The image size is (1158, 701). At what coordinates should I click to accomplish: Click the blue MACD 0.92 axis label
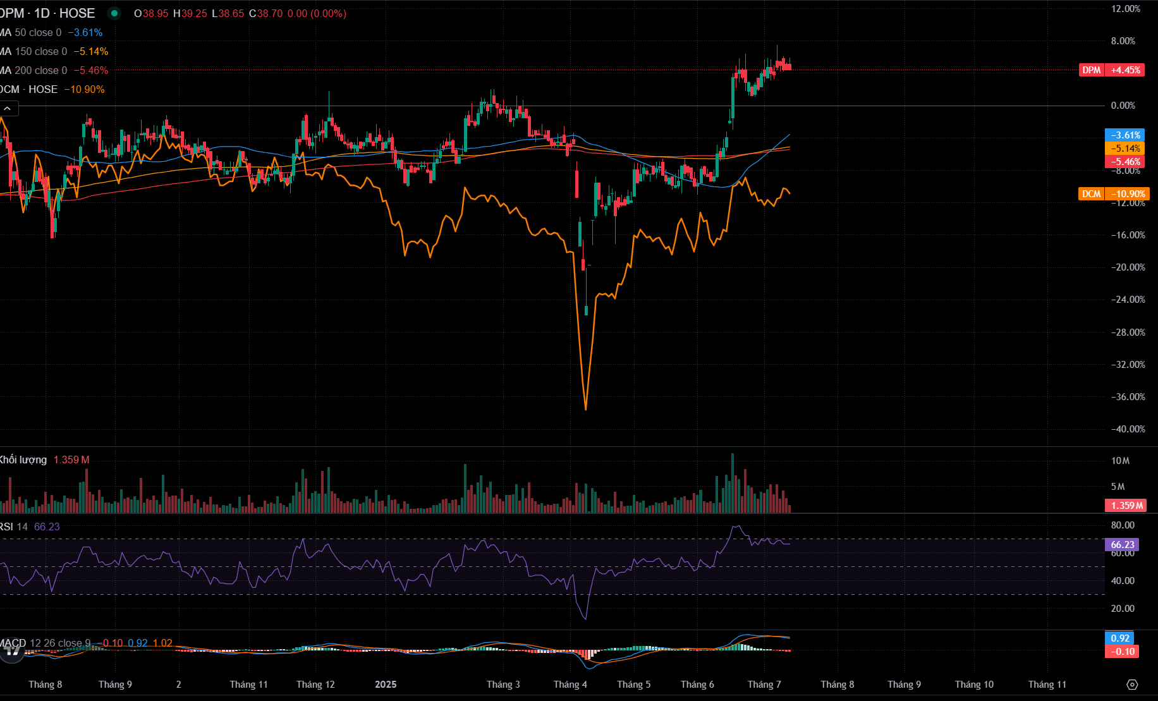(x=1119, y=638)
